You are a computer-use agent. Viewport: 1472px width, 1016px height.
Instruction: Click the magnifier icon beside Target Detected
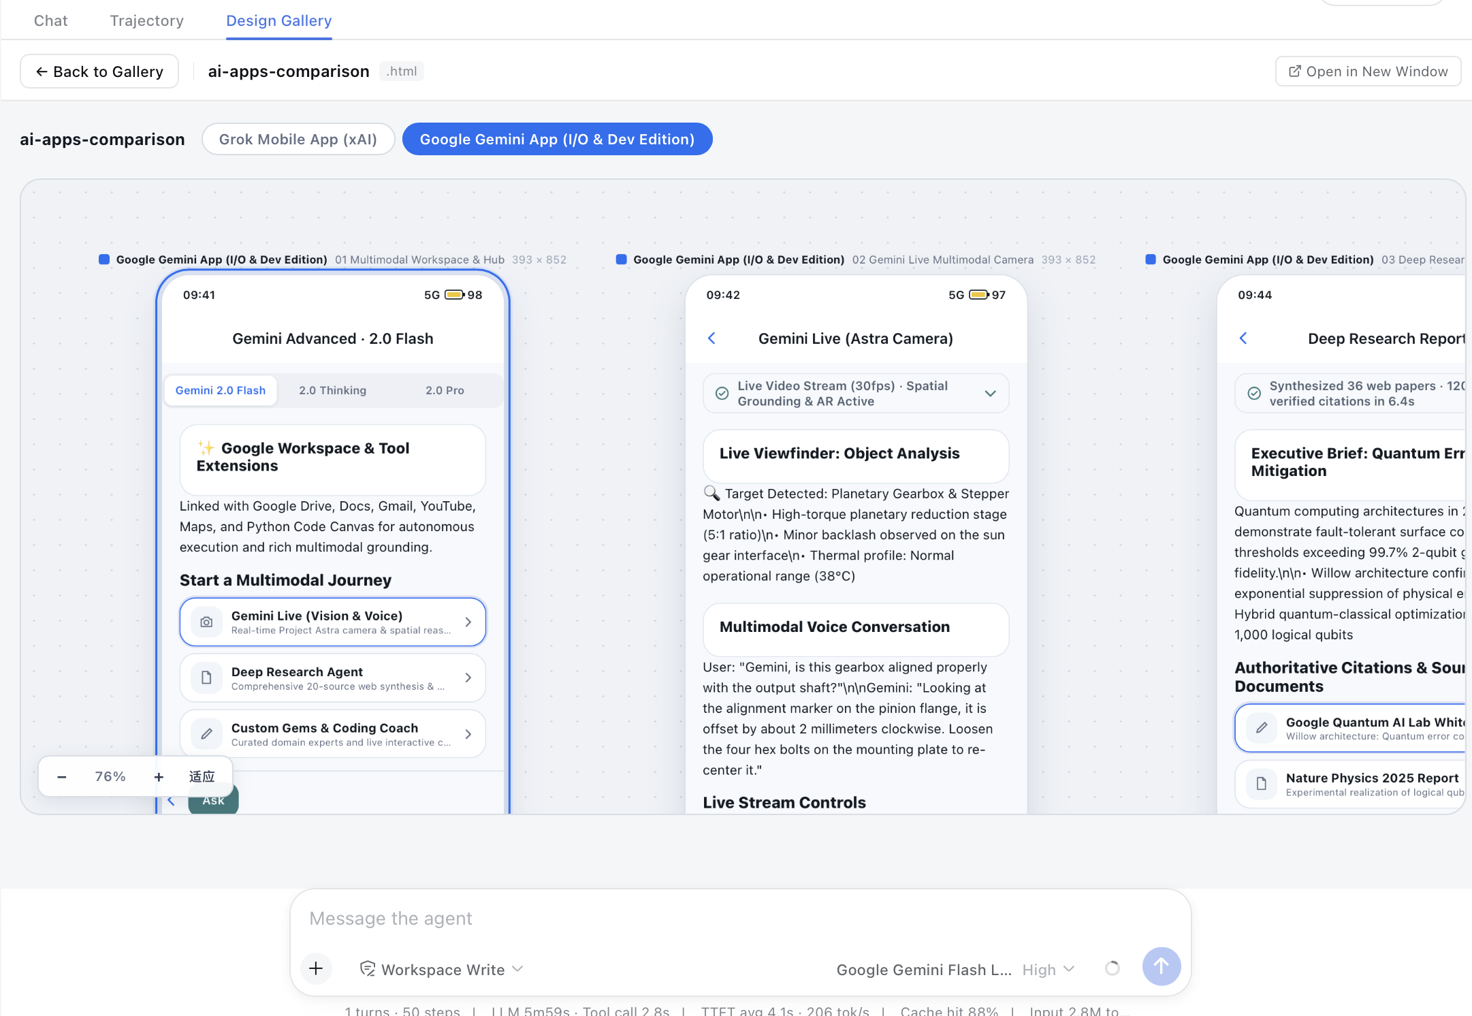tap(711, 492)
